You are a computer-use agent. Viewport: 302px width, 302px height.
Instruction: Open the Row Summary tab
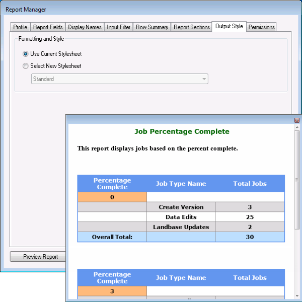(152, 27)
